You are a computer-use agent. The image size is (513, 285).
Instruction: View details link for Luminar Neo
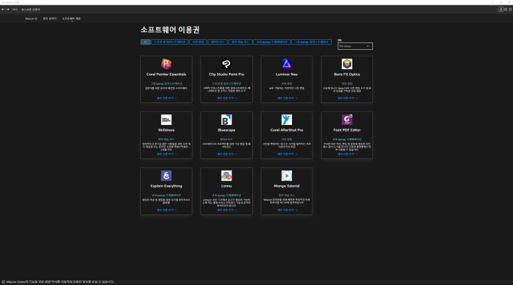[287, 98]
